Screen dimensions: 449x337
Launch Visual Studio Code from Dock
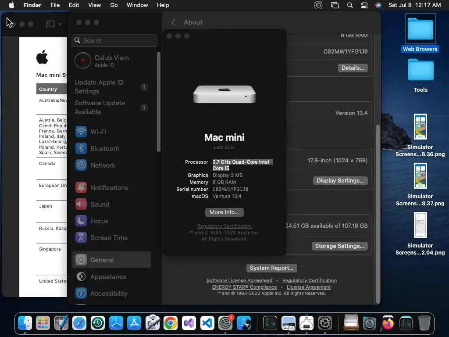point(207,323)
